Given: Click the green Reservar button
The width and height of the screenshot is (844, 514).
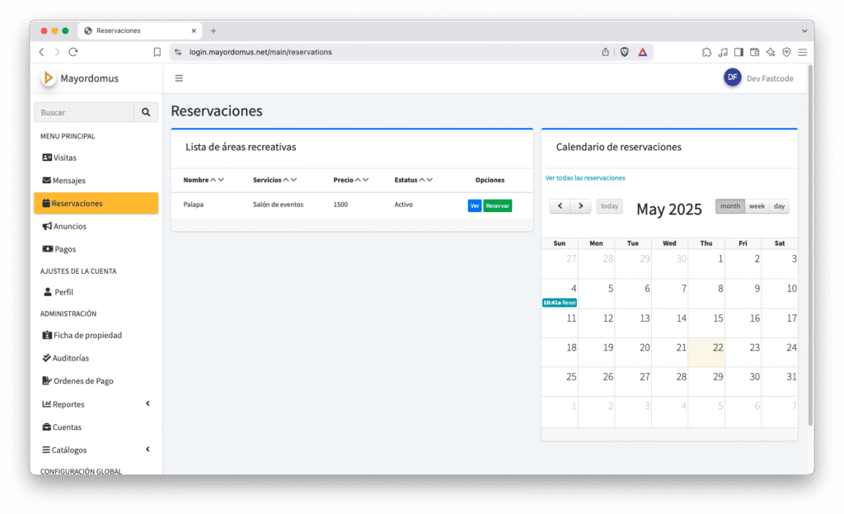Looking at the screenshot, I should (497, 205).
